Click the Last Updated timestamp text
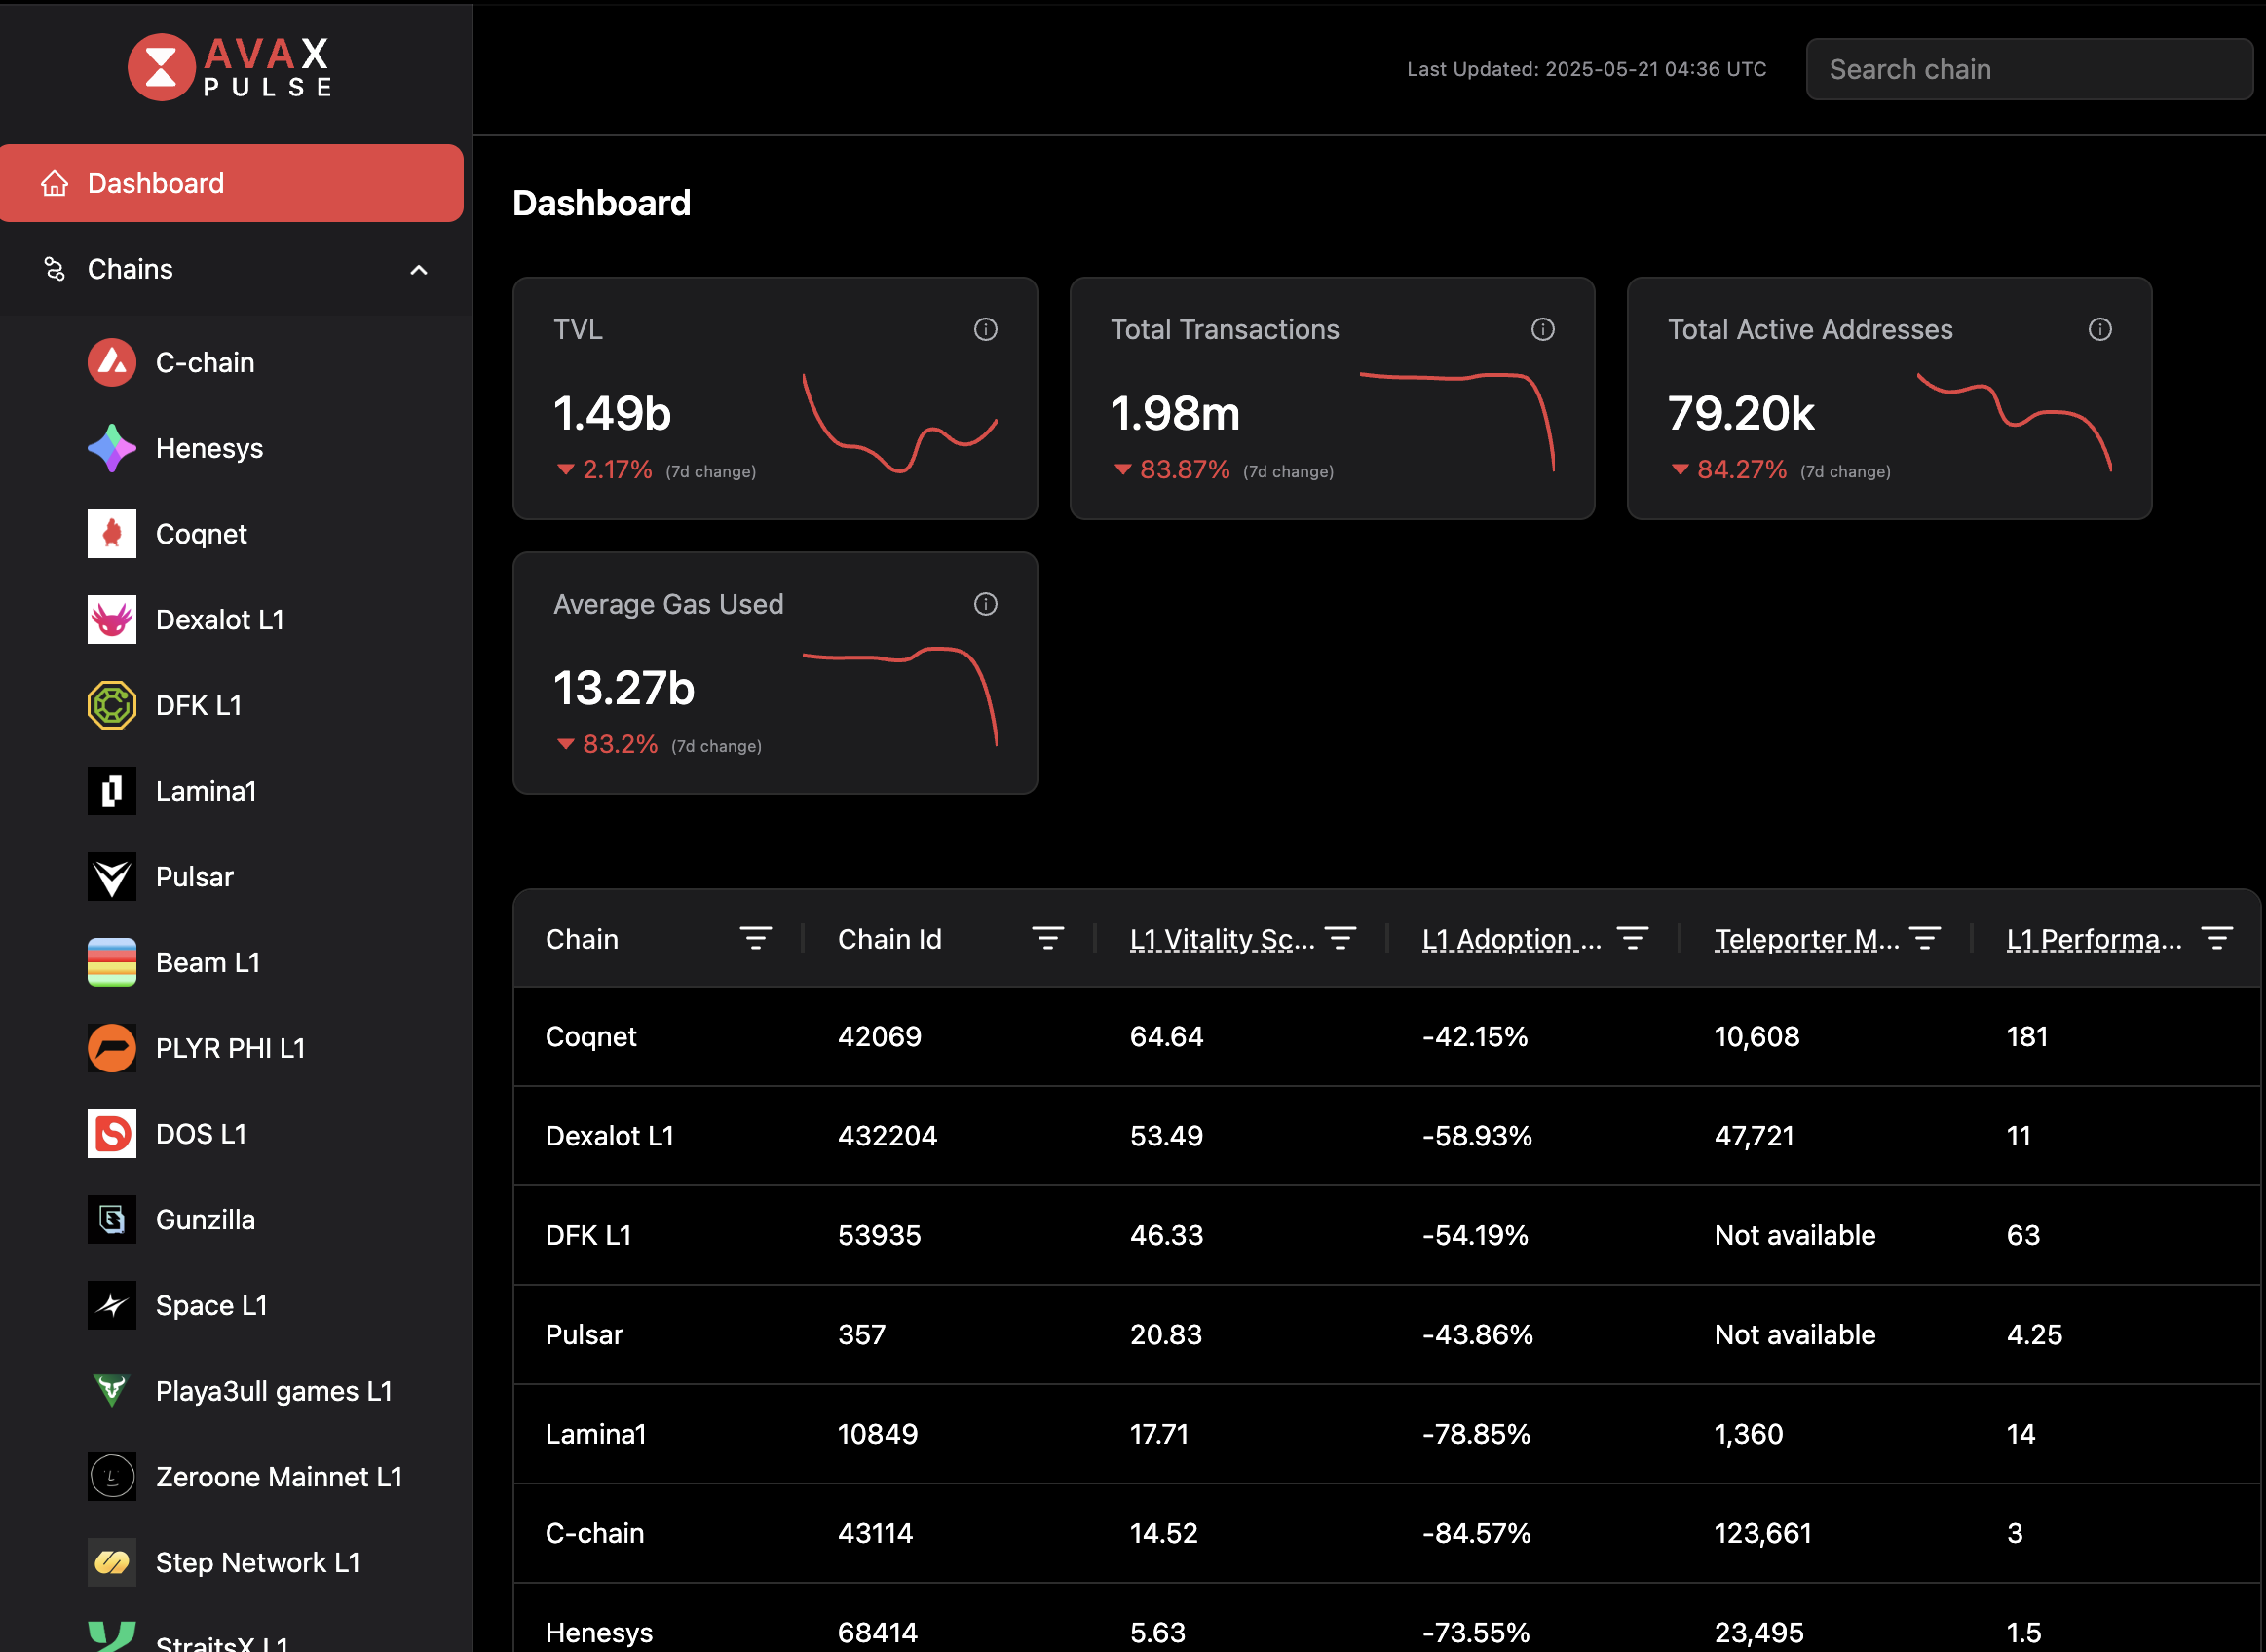Screen dimensions: 2266x1652 pos(1587,69)
